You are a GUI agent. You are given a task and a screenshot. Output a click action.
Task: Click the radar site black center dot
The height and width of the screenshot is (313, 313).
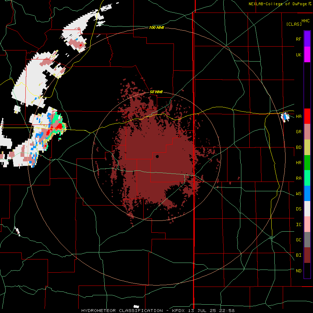pyautogui.click(x=157, y=156)
